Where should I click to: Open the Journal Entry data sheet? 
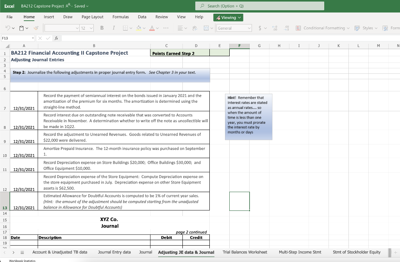[114, 252]
